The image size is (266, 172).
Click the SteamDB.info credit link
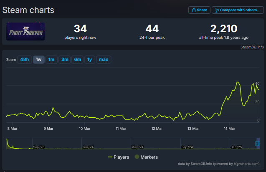click(x=252, y=47)
